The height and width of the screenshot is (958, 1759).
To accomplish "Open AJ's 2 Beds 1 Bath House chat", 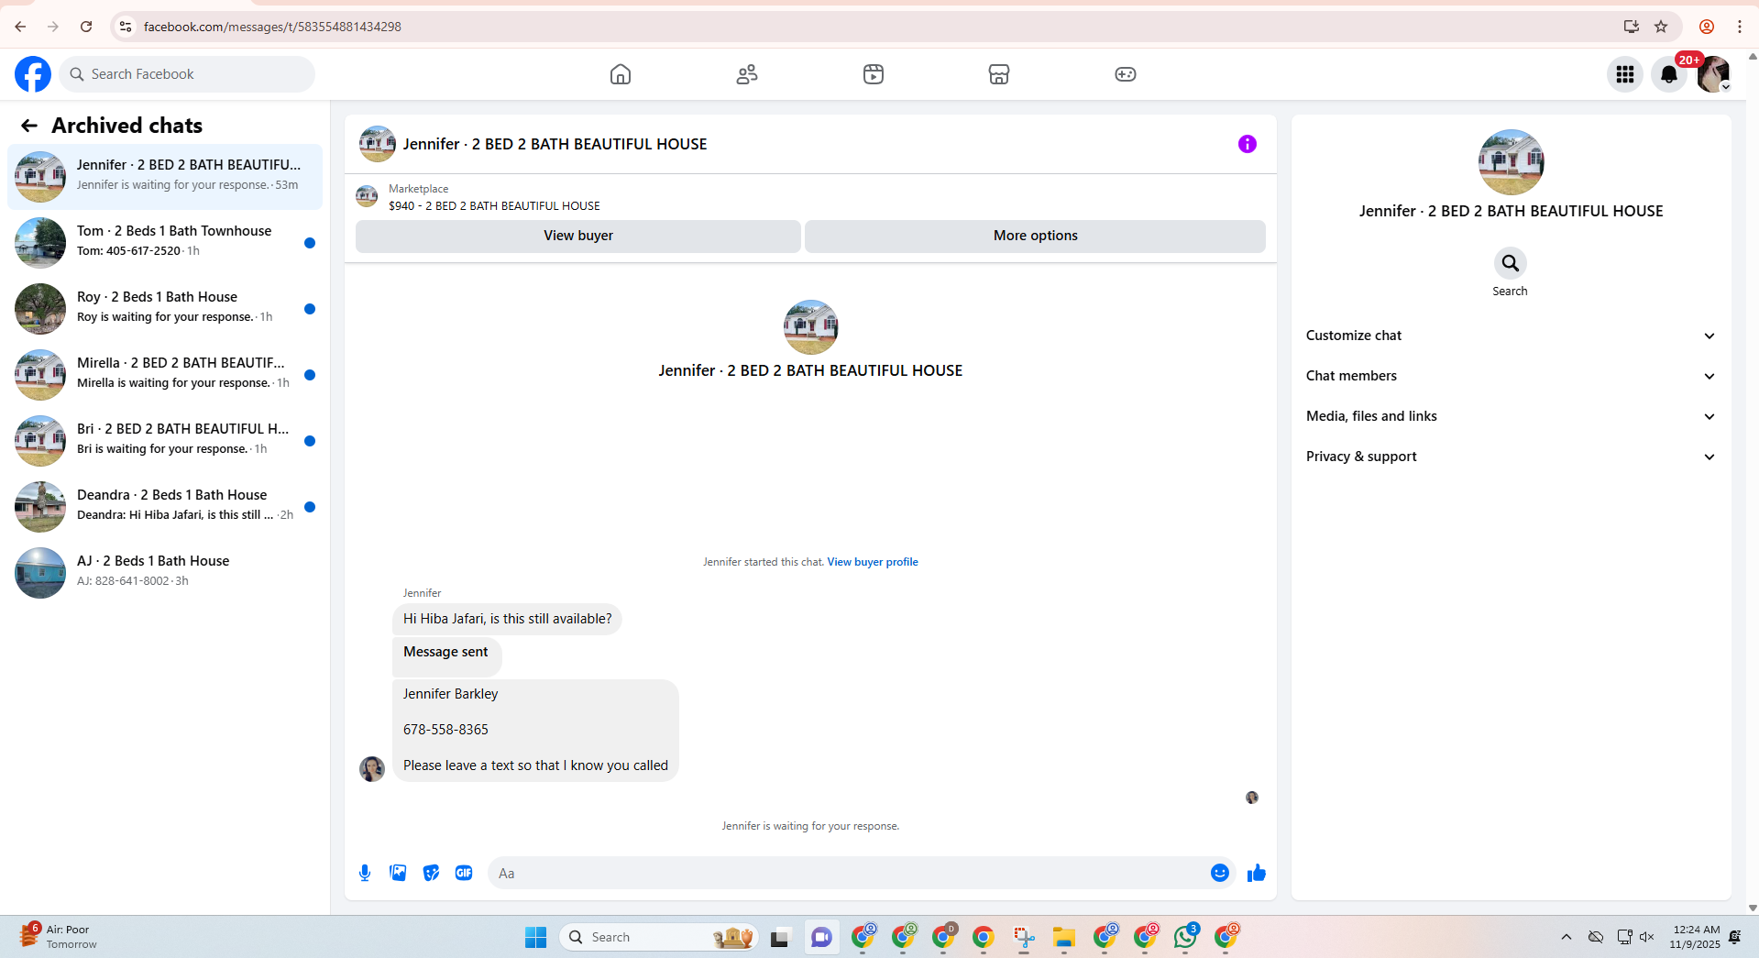I will pyautogui.click(x=165, y=572).
